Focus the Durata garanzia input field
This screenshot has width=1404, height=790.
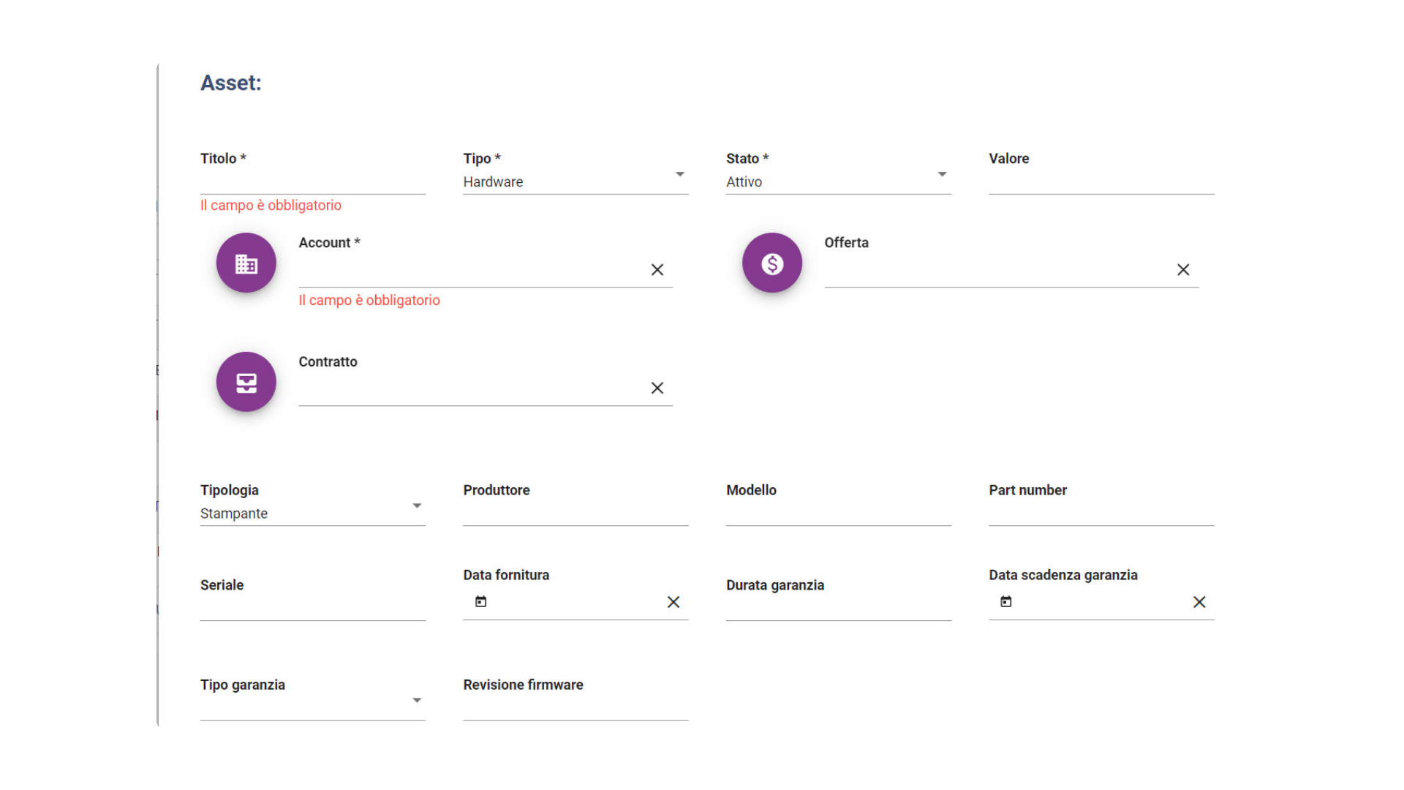click(x=838, y=609)
